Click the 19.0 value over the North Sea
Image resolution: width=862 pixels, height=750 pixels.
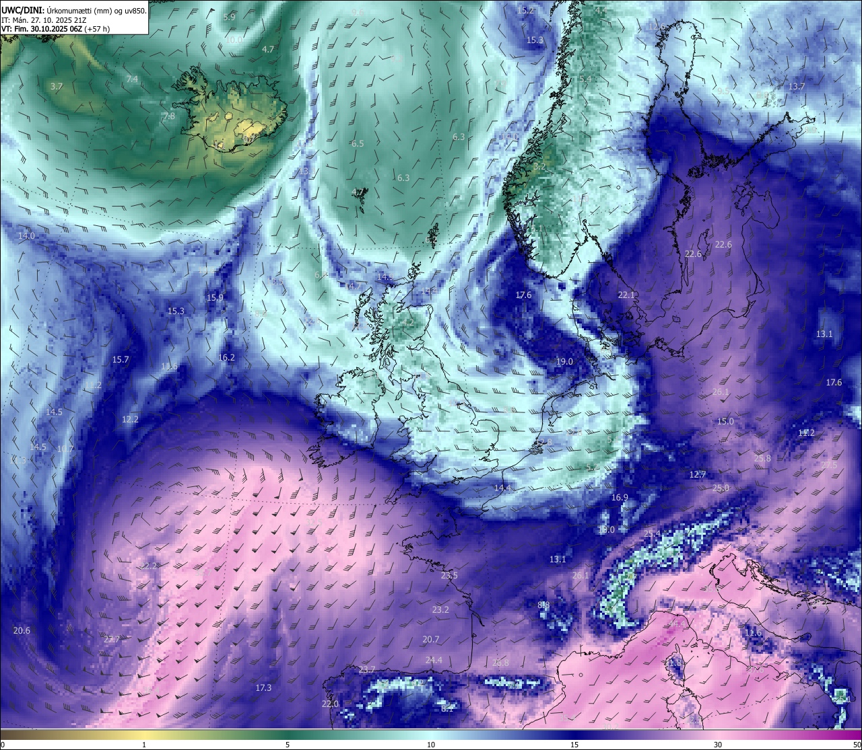[564, 361]
